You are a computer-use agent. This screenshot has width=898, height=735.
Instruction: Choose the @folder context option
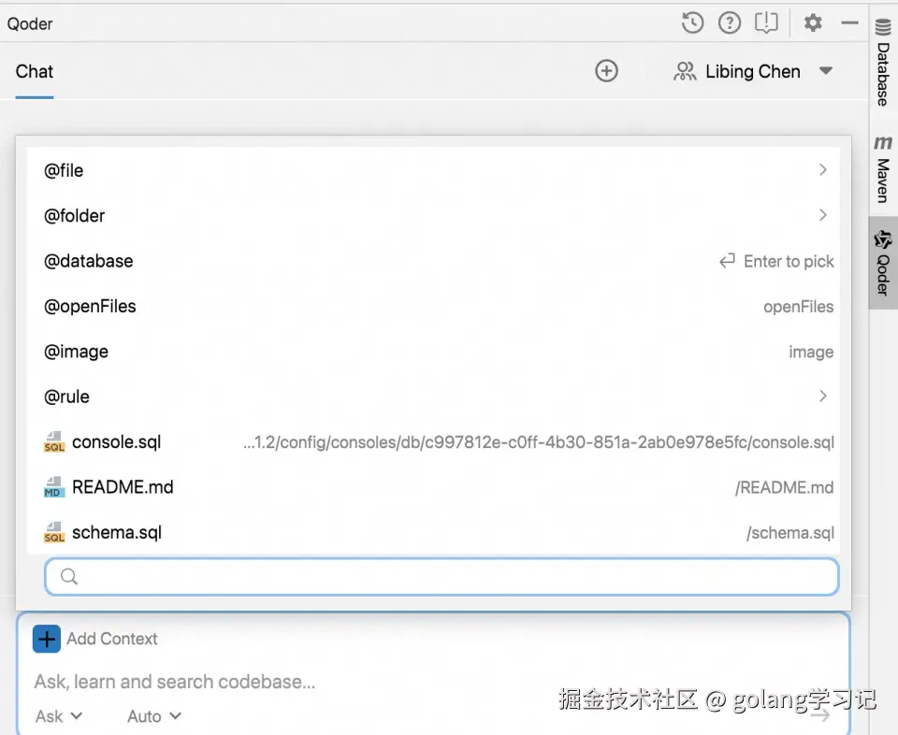433,215
